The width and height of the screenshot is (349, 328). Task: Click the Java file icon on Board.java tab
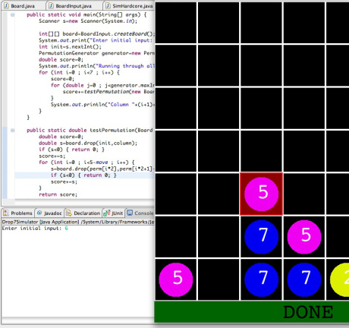6,5
